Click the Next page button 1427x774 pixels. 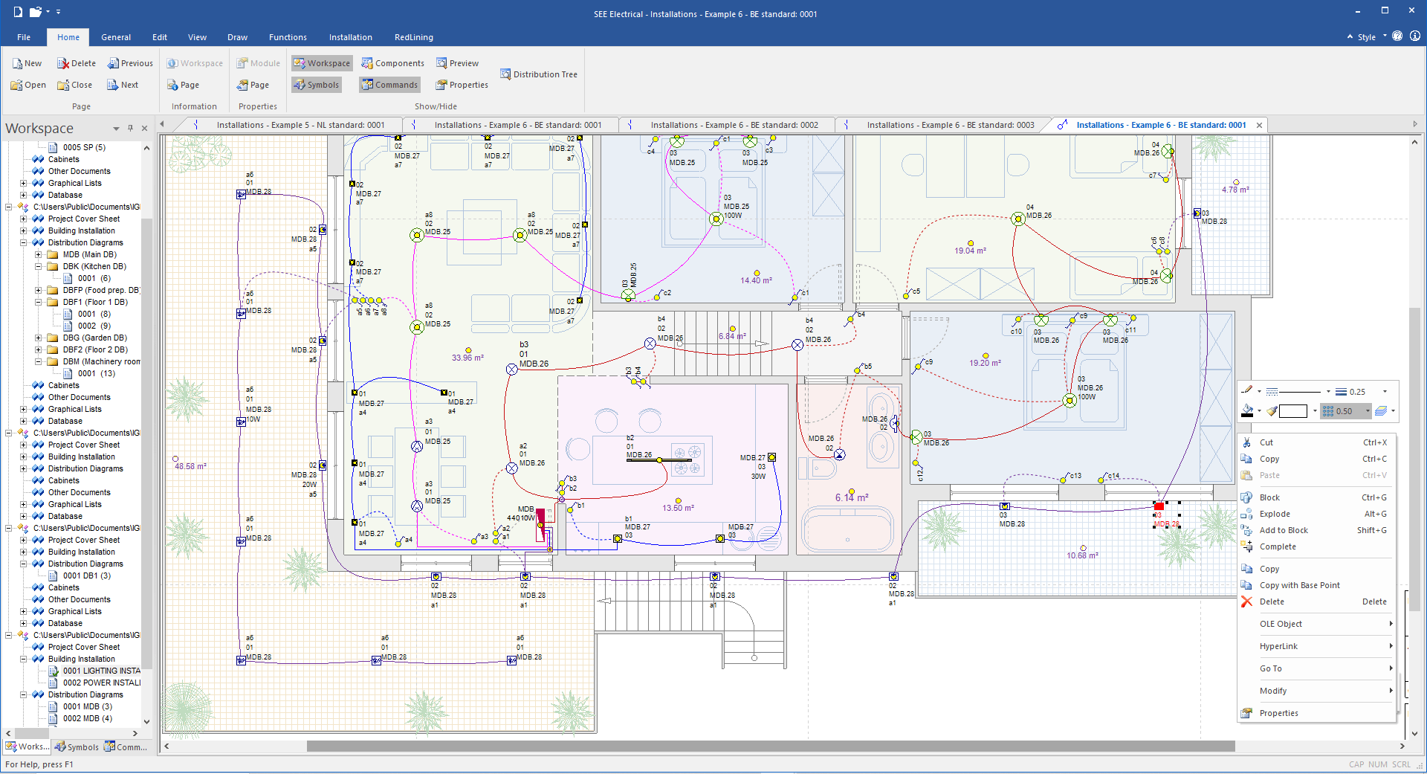[122, 84]
